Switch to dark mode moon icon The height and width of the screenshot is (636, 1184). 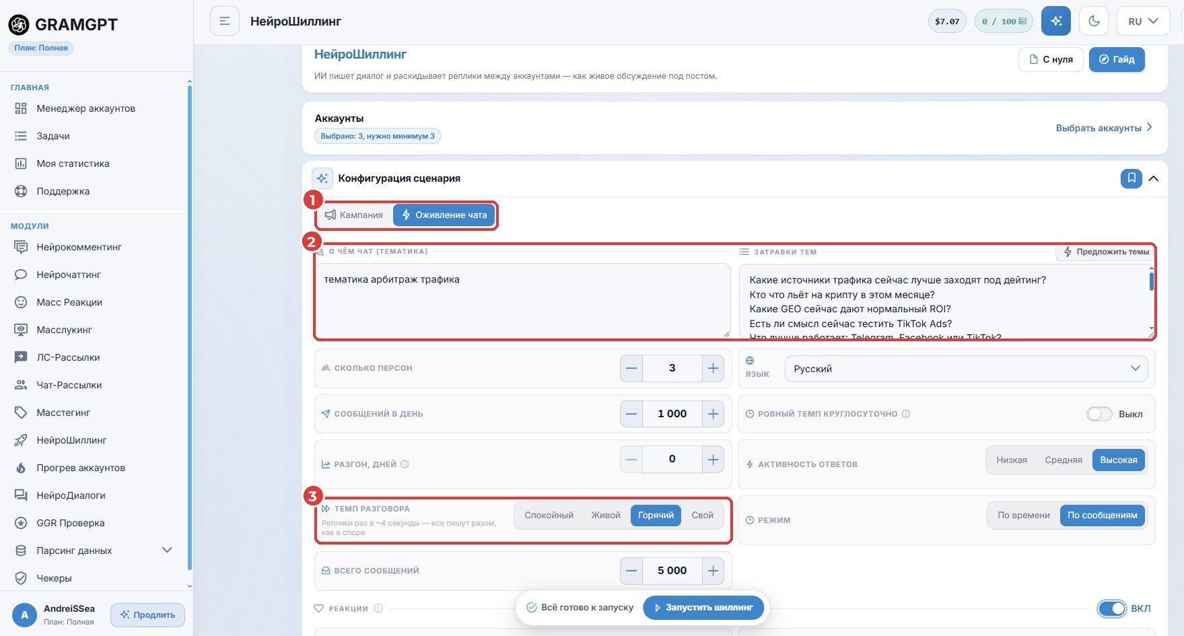[1094, 21]
